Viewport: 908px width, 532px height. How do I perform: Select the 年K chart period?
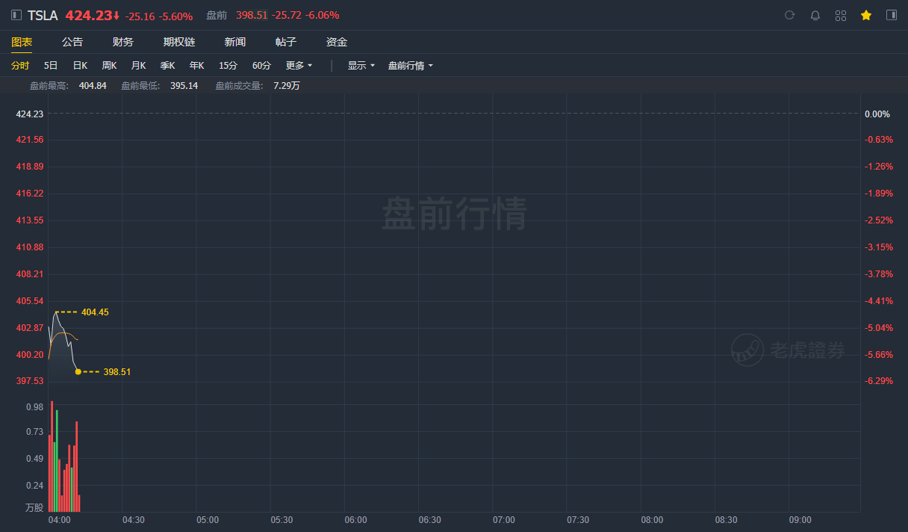coord(196,66)
